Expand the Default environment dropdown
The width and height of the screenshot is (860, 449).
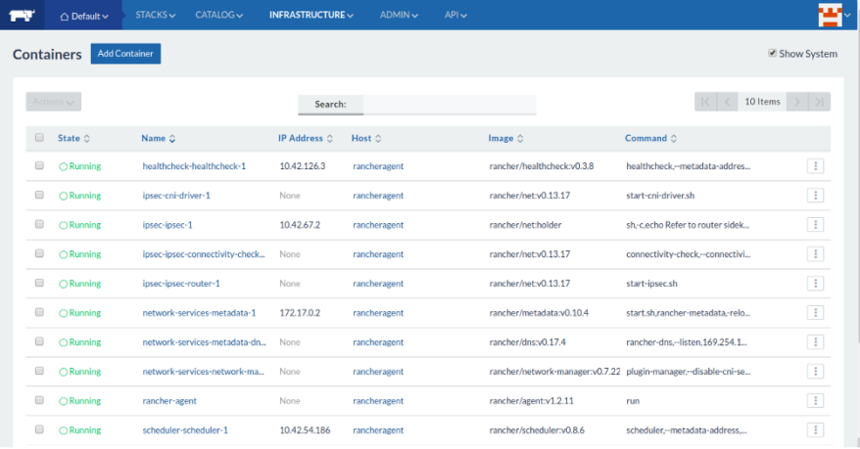84,16
